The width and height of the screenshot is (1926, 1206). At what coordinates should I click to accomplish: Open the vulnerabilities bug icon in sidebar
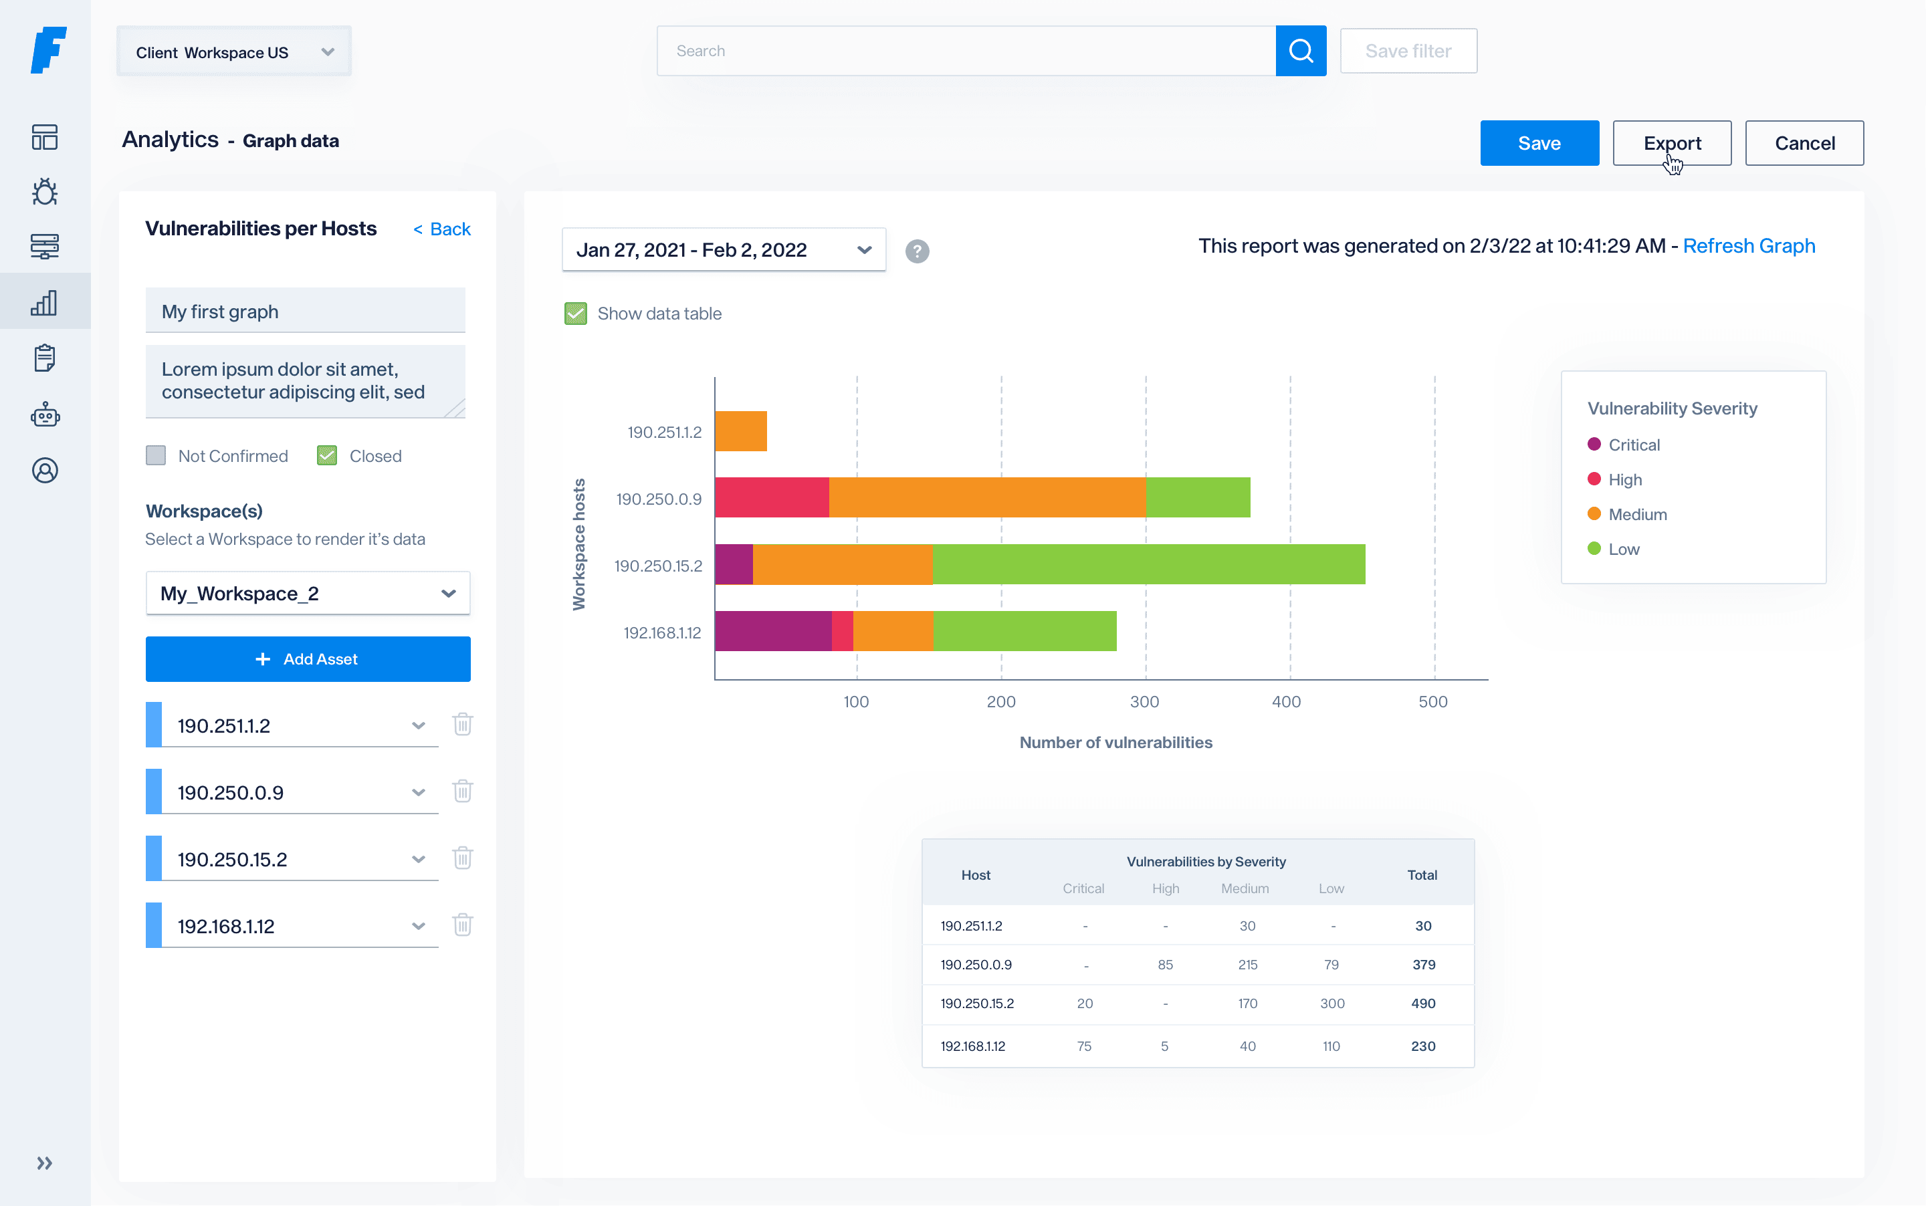(x=45, y=191)
